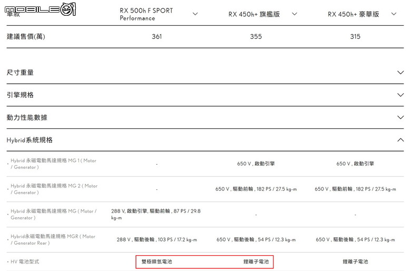Click the Hybrid MG 2 motor spec label
This screenshot has width=411, height=271.
(x=54, y=189)
